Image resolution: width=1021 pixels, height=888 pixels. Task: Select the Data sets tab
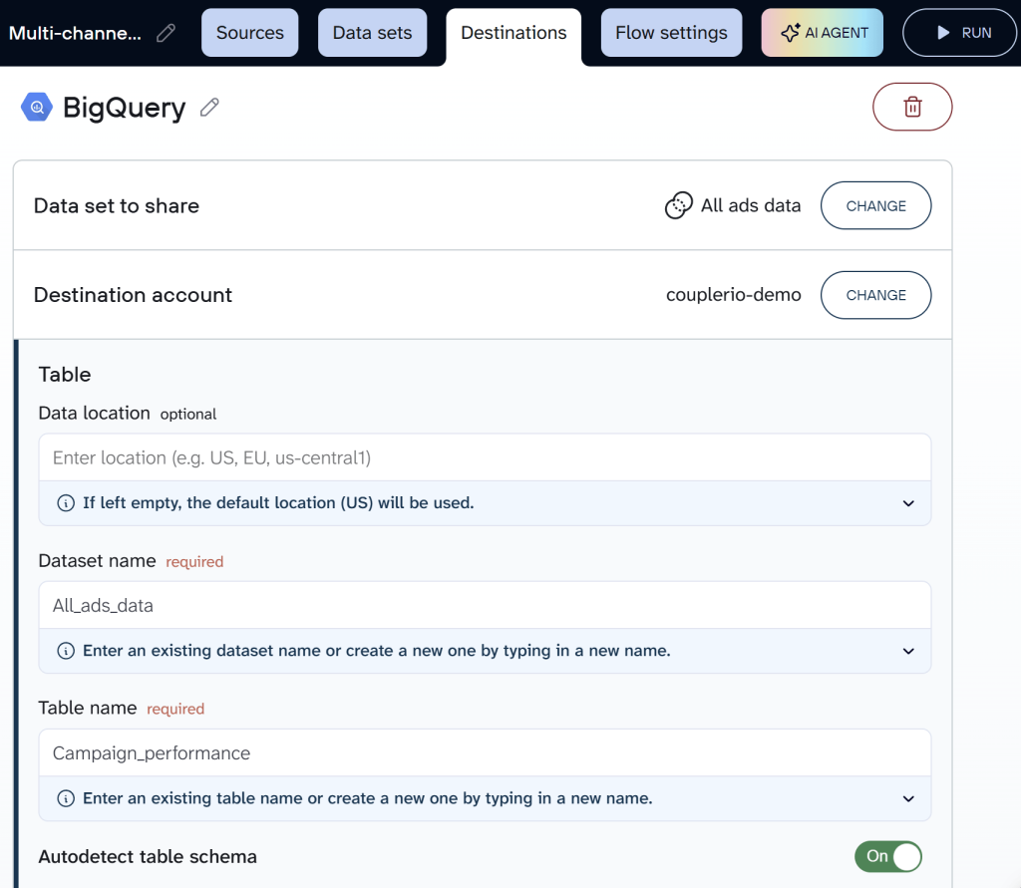point(372,32)
